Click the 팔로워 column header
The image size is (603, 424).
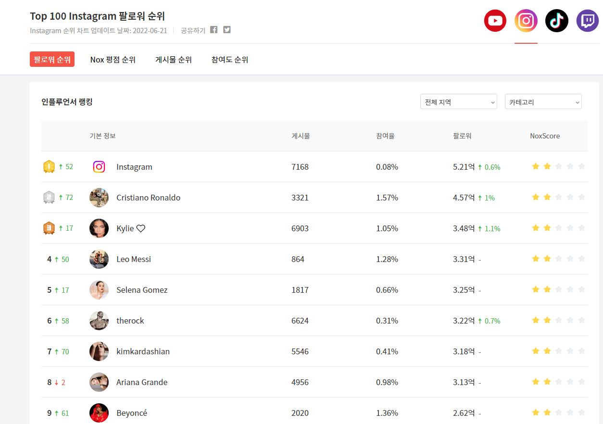(462, 136)
